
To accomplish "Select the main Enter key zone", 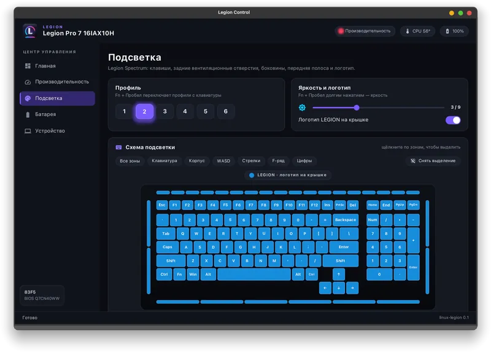I will coord(344,247).
